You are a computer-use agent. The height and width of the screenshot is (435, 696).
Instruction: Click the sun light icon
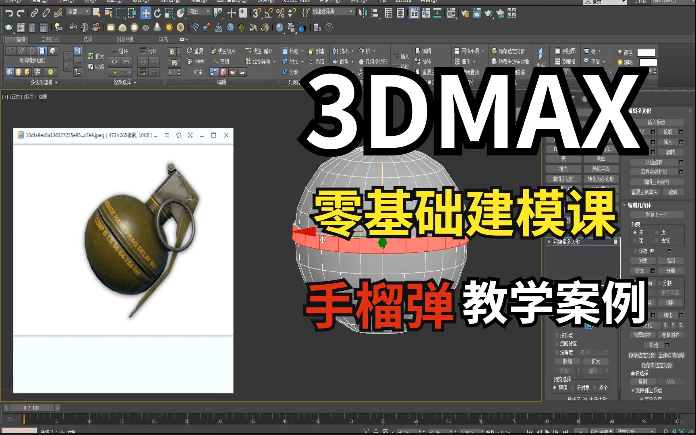[169, 27]
